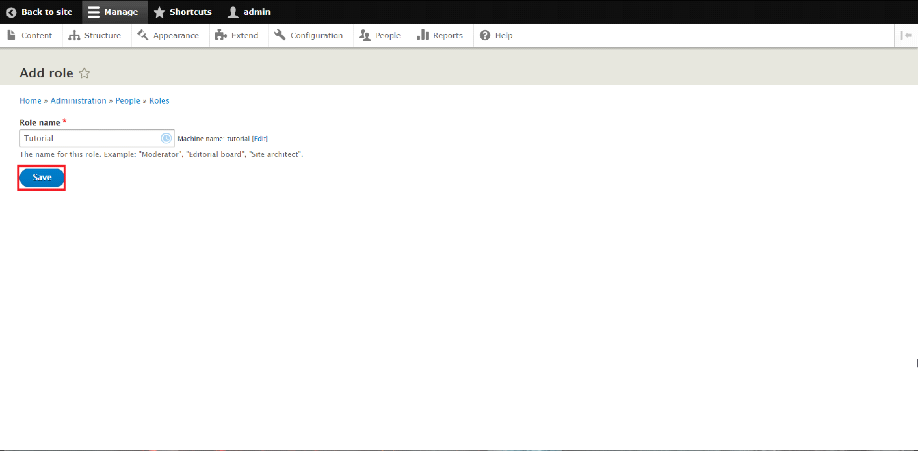Follow the Administration breadcrumb link

[78, 101]
